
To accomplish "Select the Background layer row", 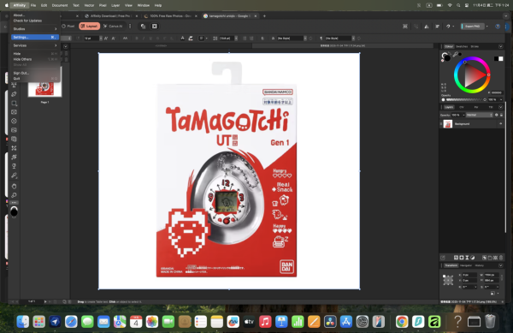I will [471, 124].
